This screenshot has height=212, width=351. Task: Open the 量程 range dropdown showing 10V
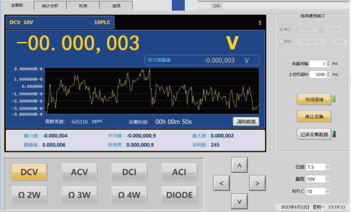click(318, 179)
